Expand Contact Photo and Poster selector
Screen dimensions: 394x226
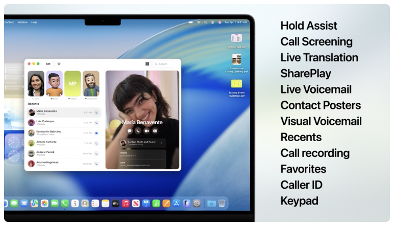tap(162, 143)
